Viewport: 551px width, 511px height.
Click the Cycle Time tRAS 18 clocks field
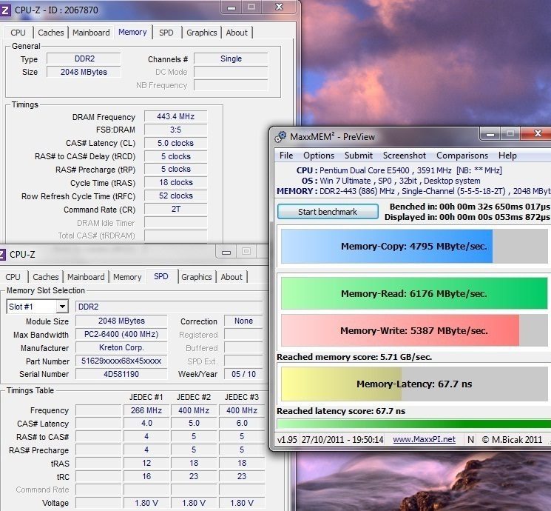coord(176,182)
